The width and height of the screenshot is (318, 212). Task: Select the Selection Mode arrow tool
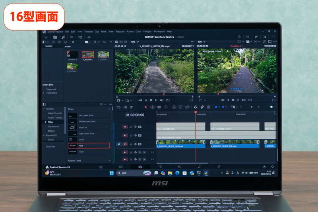(145, 107)
